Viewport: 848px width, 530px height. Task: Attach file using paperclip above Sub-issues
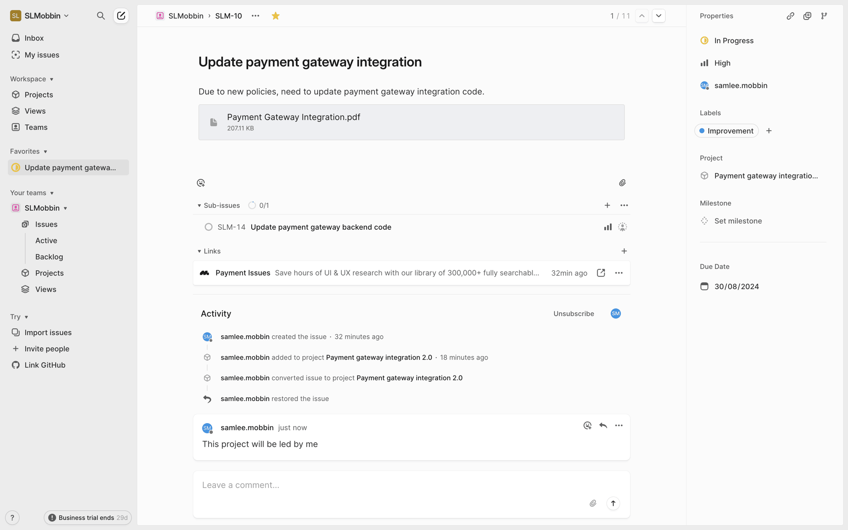[622, 183]
